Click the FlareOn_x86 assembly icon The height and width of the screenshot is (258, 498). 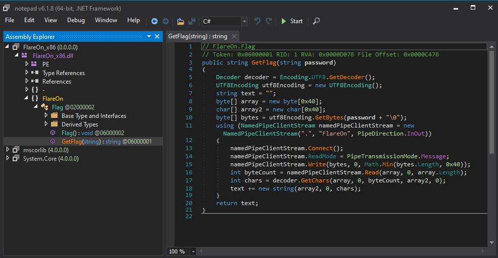point(16,47)
